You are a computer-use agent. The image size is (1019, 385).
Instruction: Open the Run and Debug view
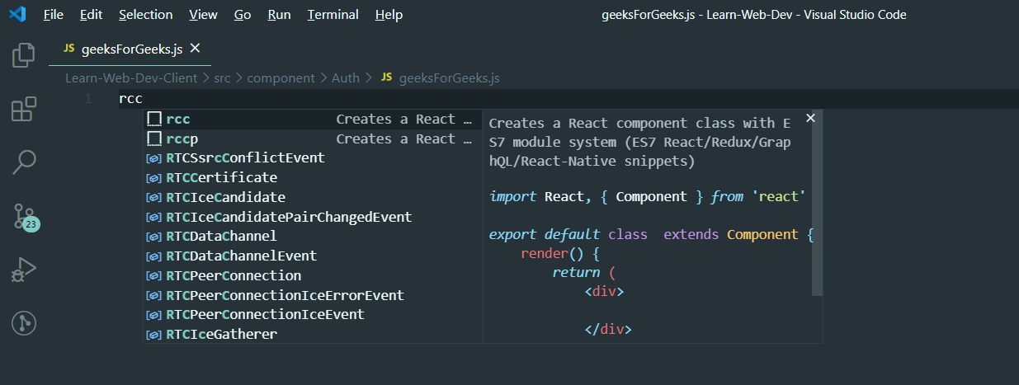coord(23,270)
